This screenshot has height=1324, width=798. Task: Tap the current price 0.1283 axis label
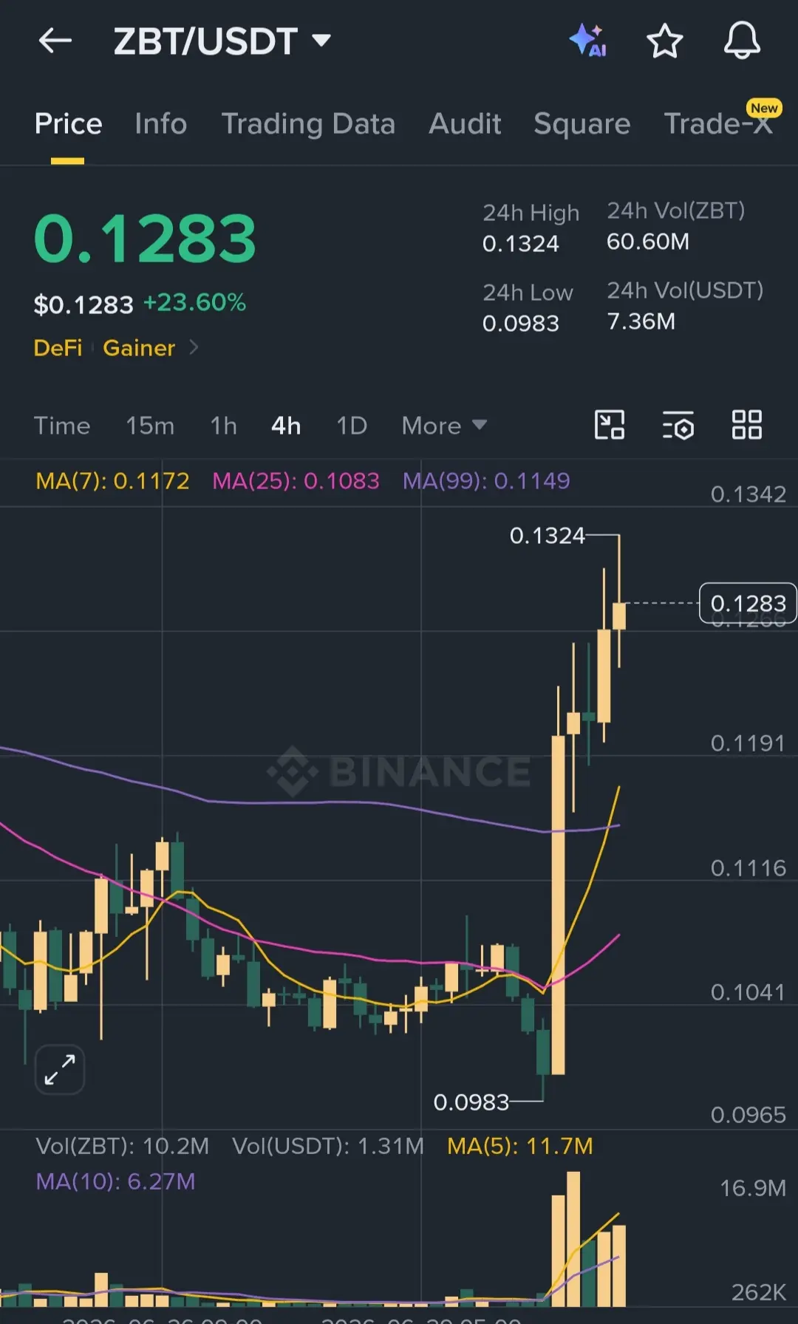pyautogui.click(x=748, y=604)
